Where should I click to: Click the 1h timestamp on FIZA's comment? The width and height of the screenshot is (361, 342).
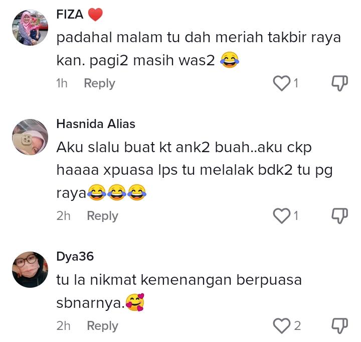pos(62,83)
